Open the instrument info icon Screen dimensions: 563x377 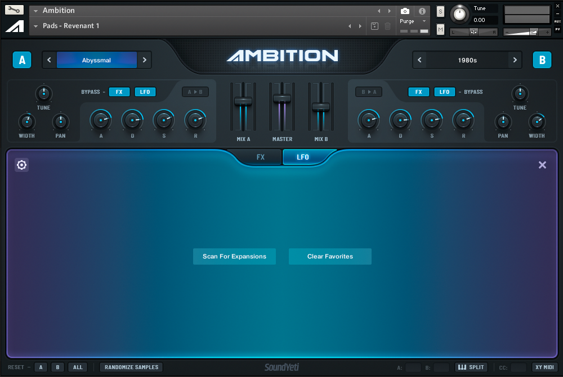(422, 11)
